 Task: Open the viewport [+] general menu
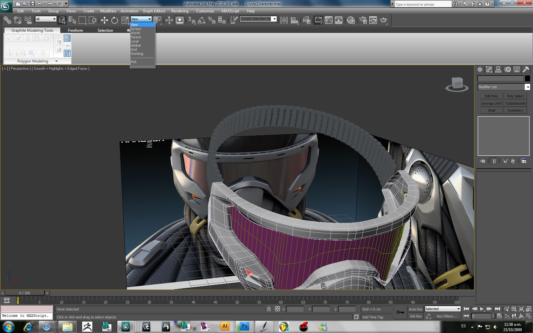click(5, 69)
